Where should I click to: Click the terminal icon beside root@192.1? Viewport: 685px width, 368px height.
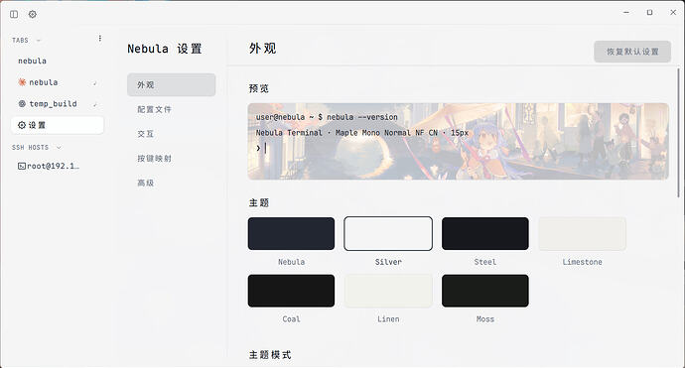[22, 166]
